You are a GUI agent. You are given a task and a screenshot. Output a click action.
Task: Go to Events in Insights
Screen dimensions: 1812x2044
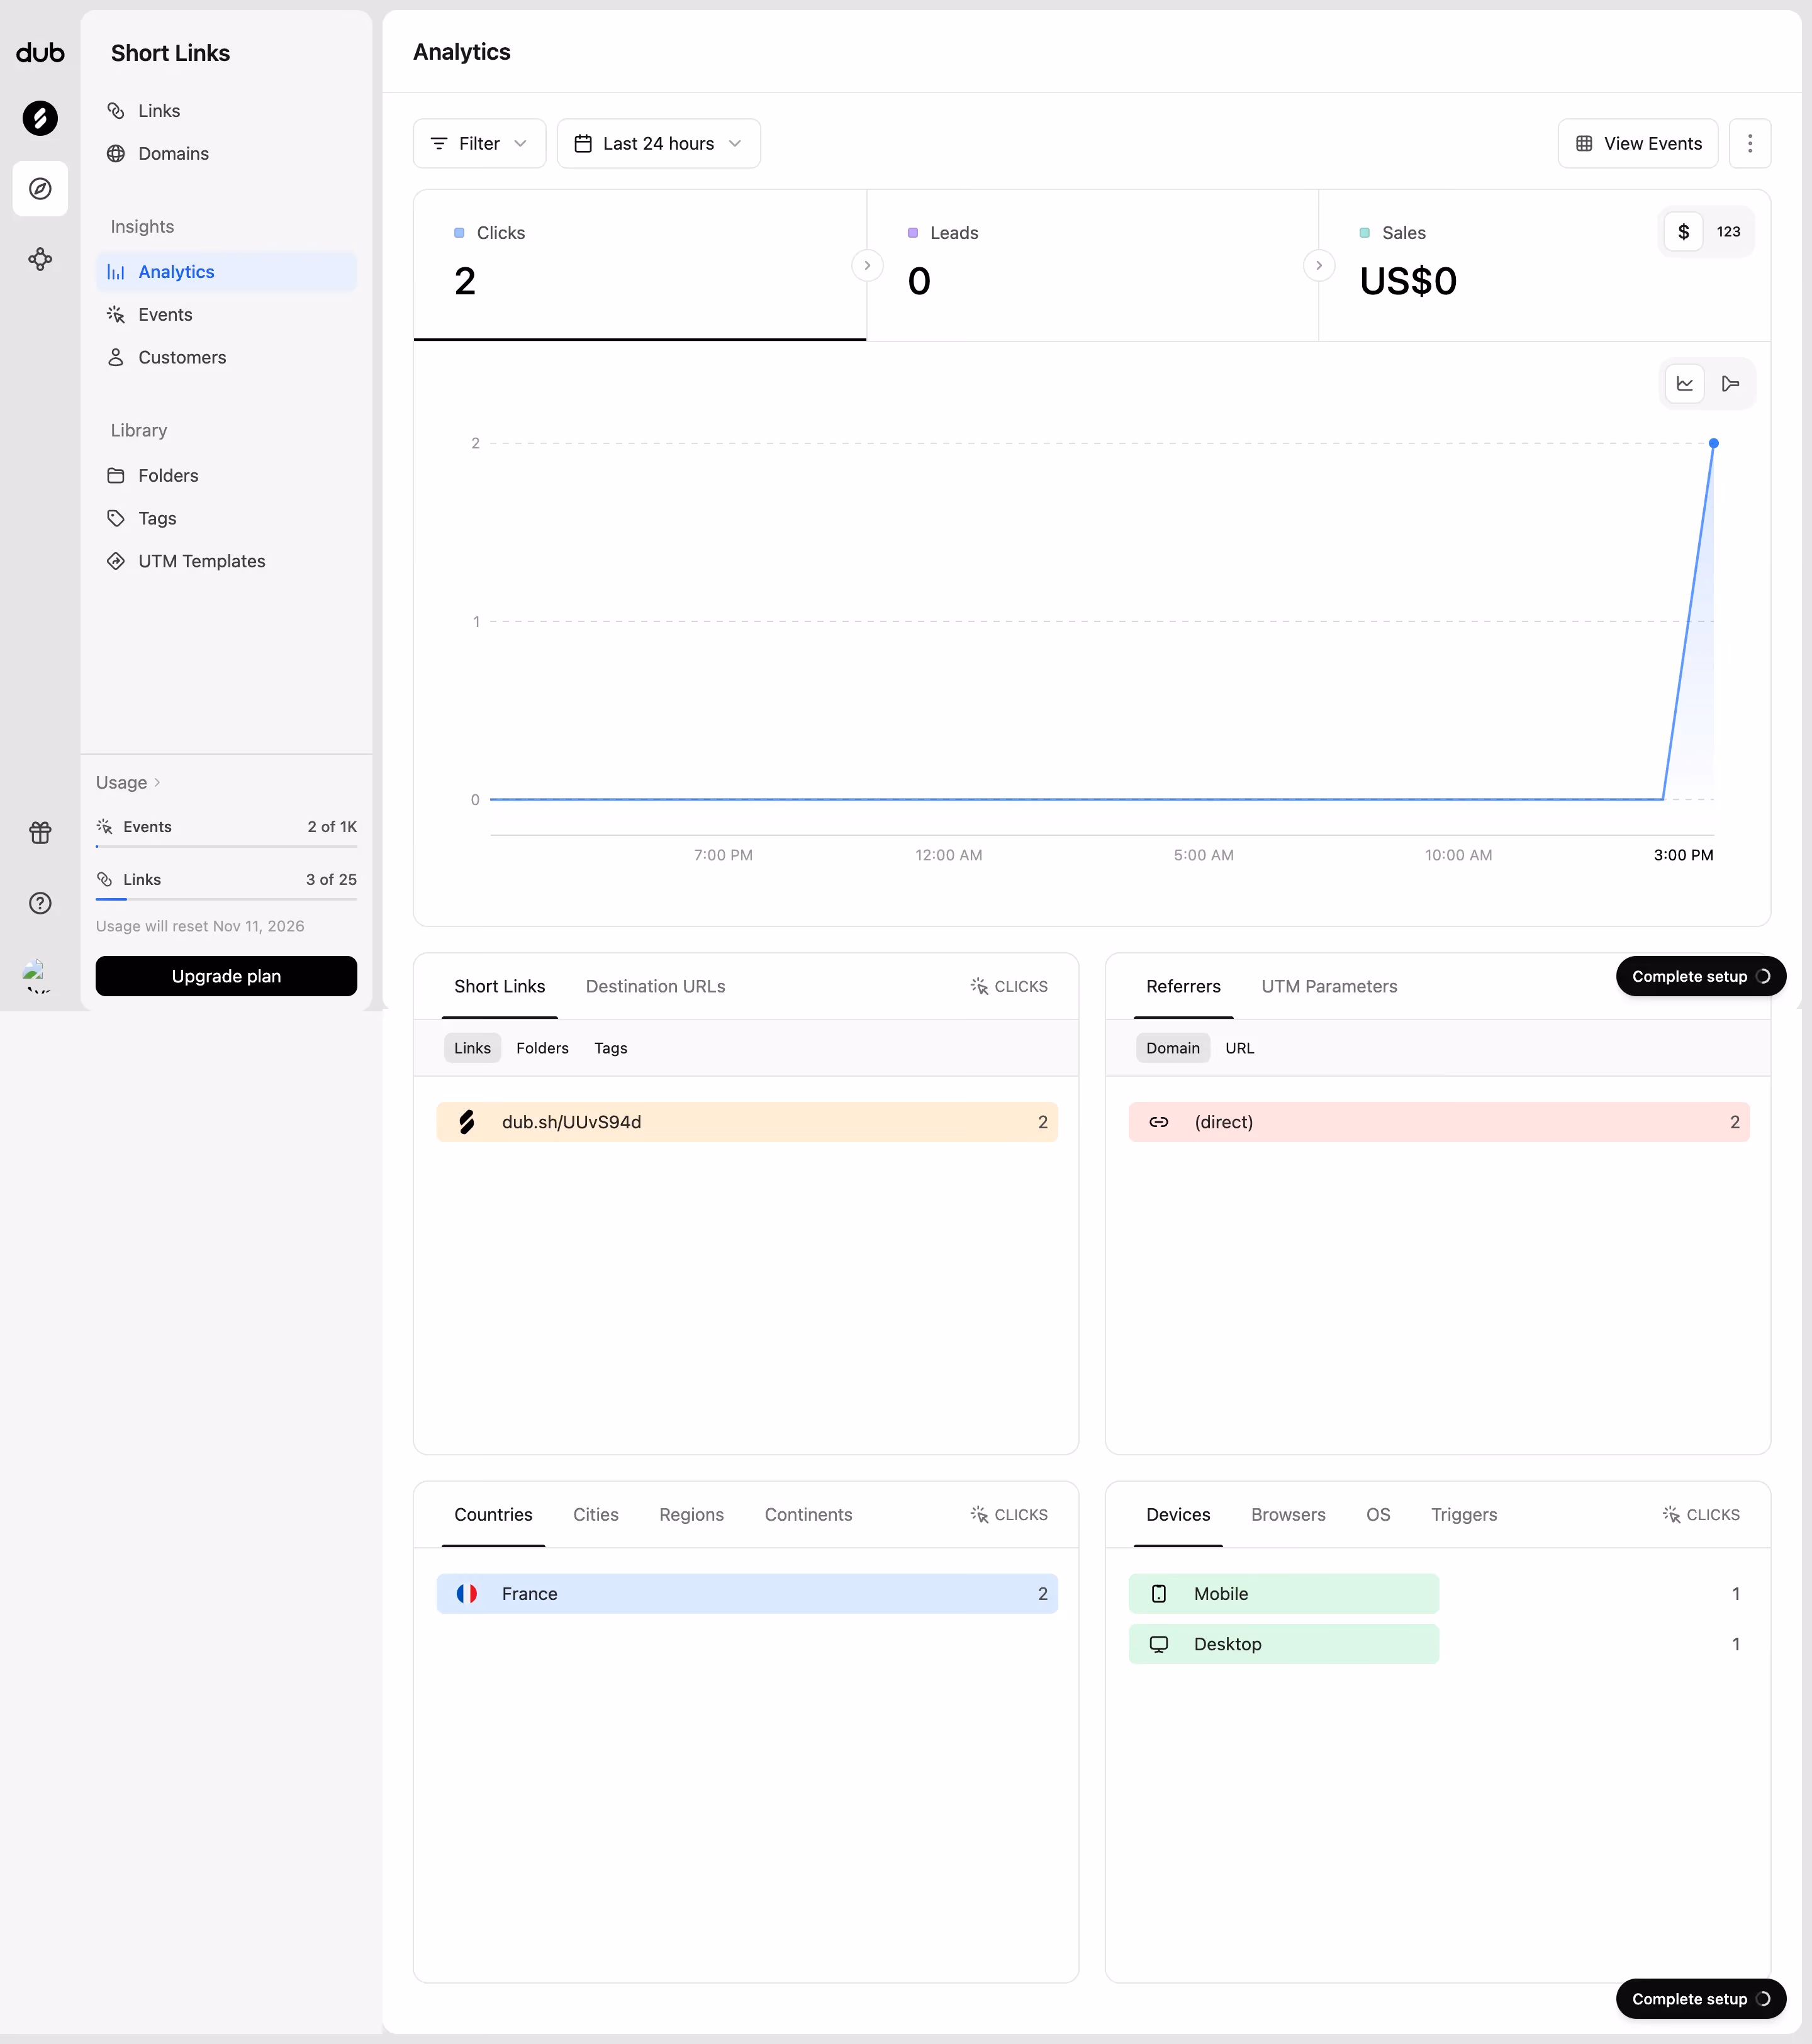226,315
